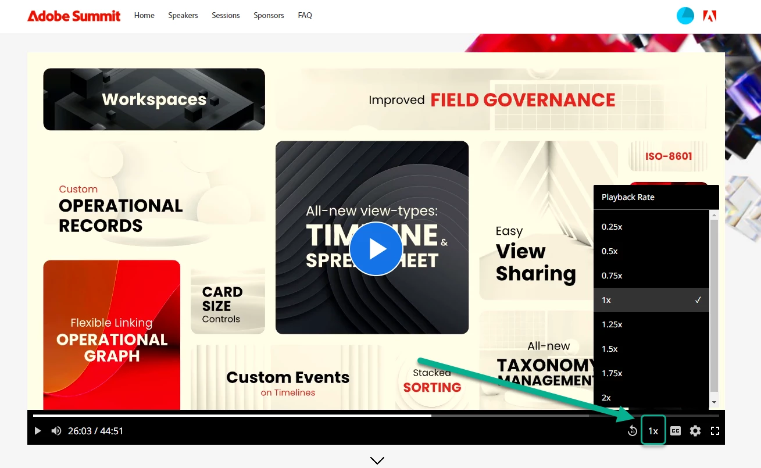Play video with the large center button
The width and height of the screenshot is (761, 468).
(x=376, y=249)
